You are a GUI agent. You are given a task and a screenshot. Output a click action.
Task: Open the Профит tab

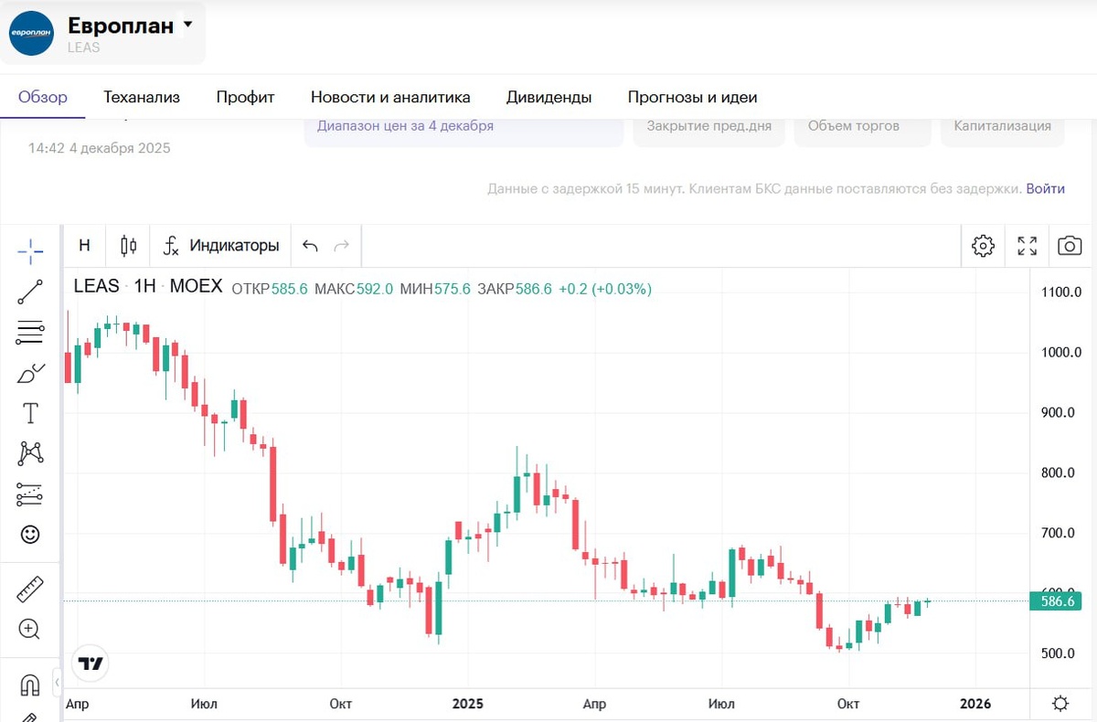click(245, 97)
